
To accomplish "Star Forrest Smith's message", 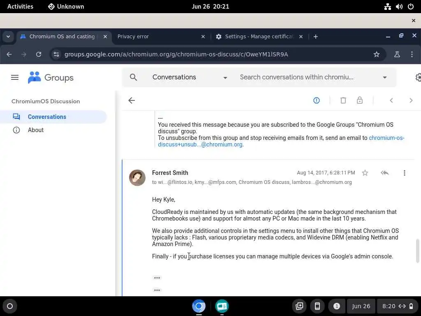I will [365, 173].
